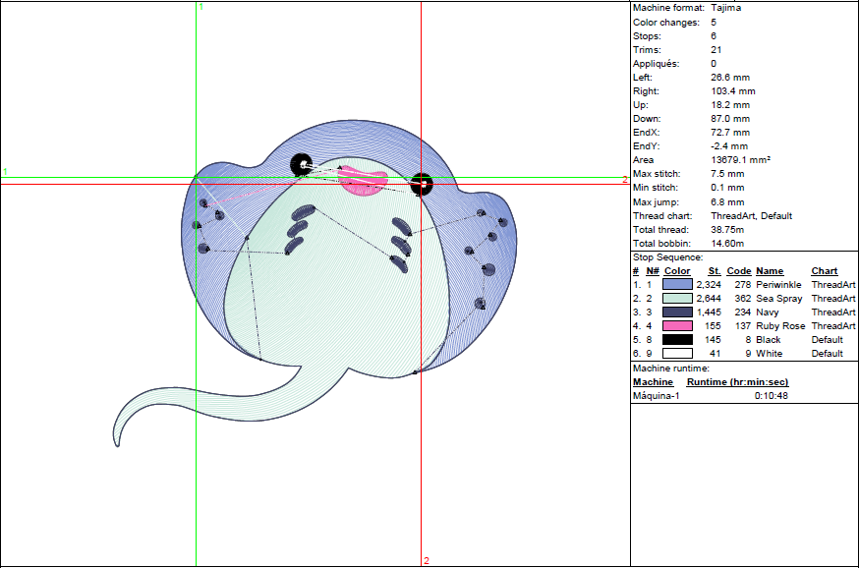Viewport: 859px width, 568px height.
Task: Click the 'Sea Spray' thread name
Action: pyautogui.click(x=778, y=299)
